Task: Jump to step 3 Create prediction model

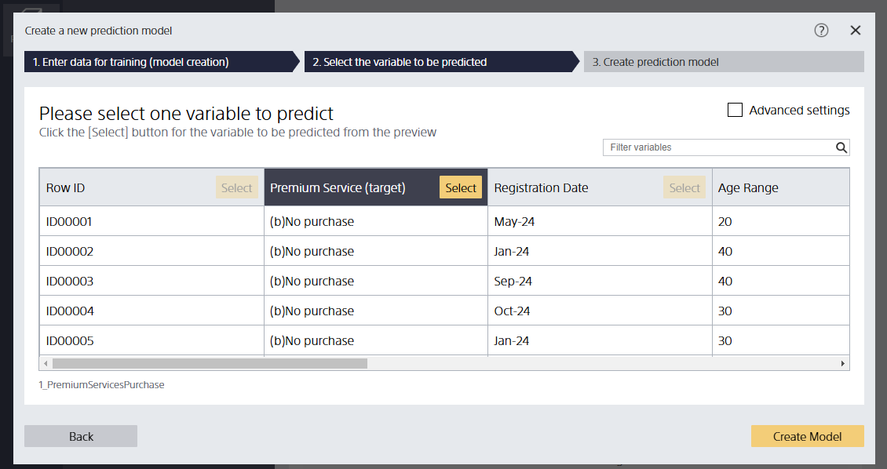Action: (x=722, y=62)
